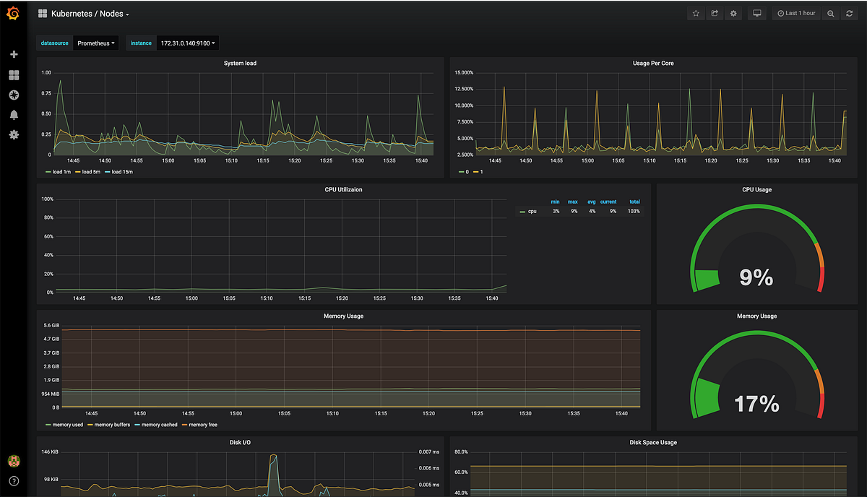Screen dimensions: 867x497
Task: Open the Explore compass icon
Action: tap(14, 95)
